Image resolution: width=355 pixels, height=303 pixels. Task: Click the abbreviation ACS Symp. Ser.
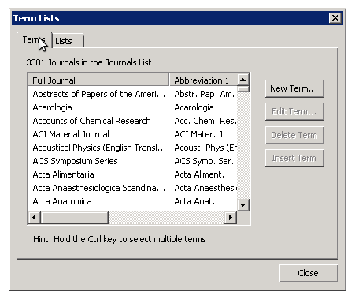(204, 161)
